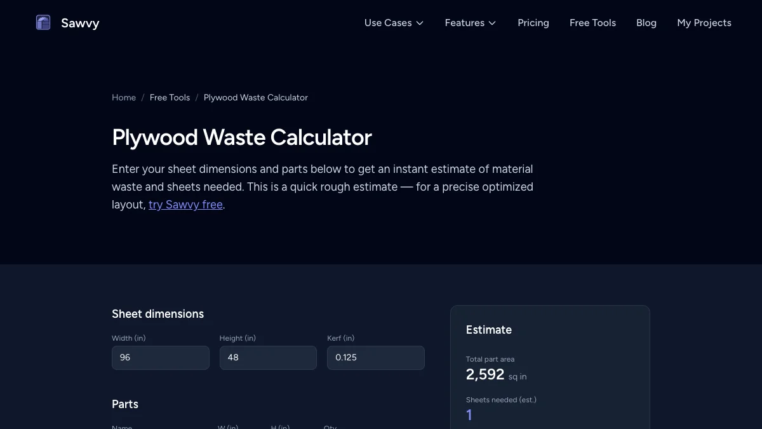Select the Kerf input showing 0.125

click(375, 358)
